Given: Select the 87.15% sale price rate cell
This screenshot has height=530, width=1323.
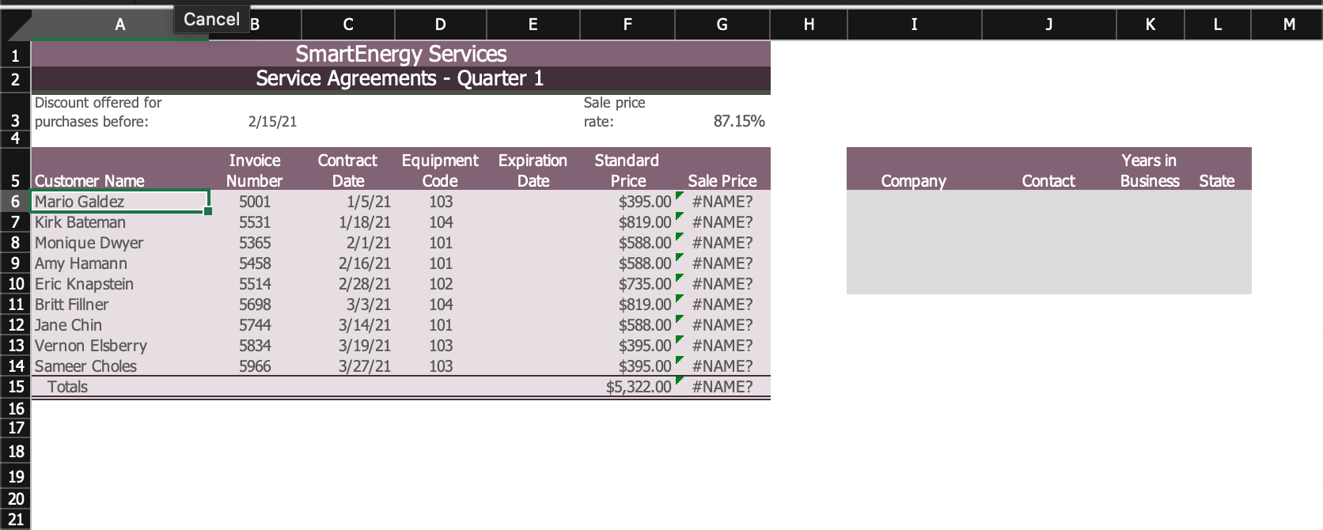Looking at the screenshot, I should (x=722, y=112).
